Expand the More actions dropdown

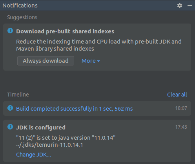click(91, 61)
